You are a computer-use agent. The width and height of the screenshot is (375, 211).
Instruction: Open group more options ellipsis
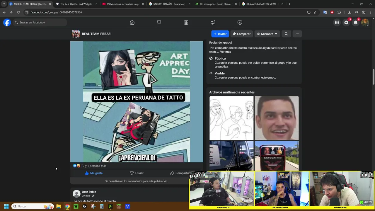coord(297,34)
